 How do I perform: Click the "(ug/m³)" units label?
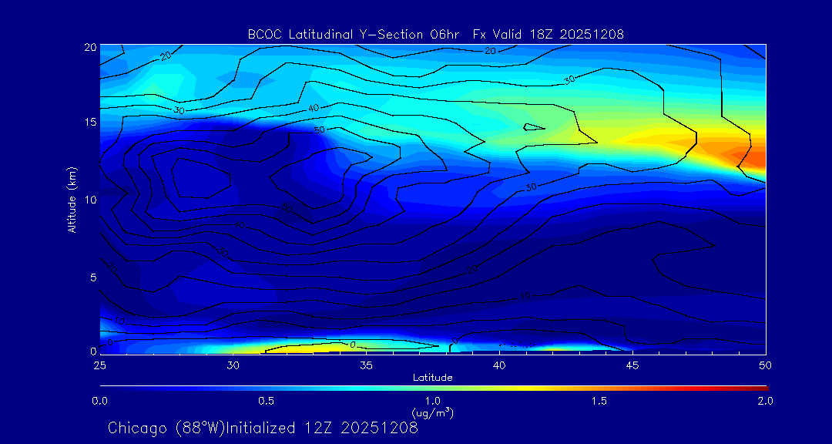coord(433,412)
